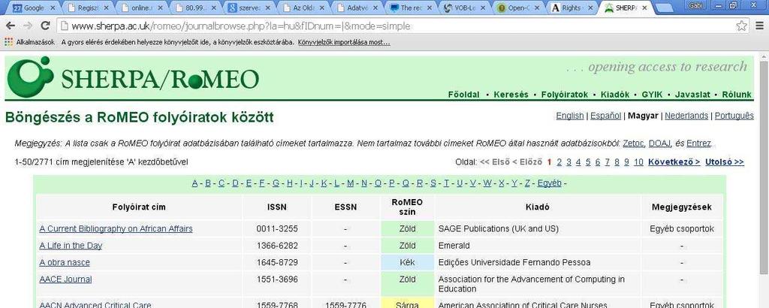Go to results page 10
Viewport: 769px width, 308px height.
point(638,162)
